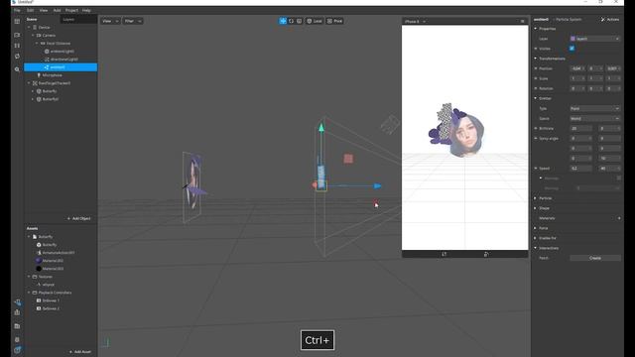This screenshot has height=357, width=635.
Task: Toggle Pivot mode button
Action: pyautogui.click(x=335, y=21)
